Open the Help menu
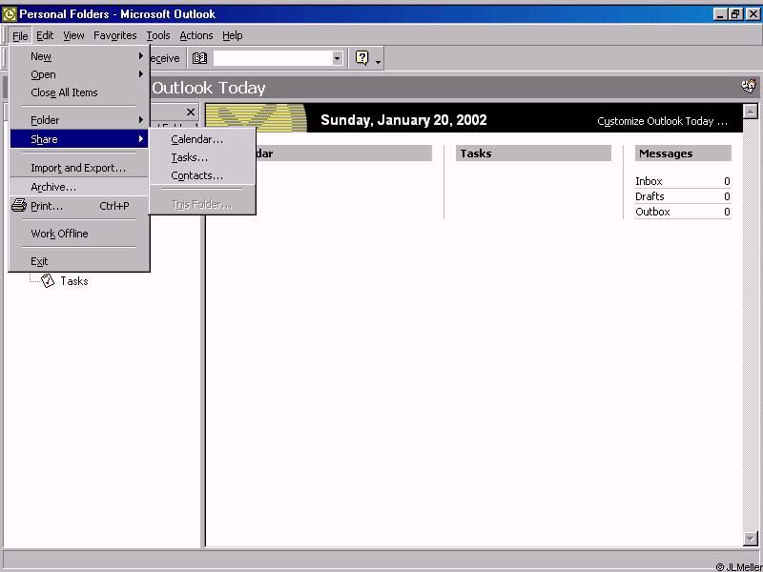This screenshot has height=572, width=763. tap(232, 35)
